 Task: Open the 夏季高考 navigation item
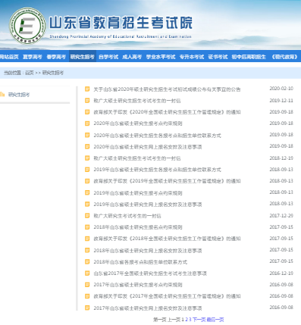pos(33,57)
